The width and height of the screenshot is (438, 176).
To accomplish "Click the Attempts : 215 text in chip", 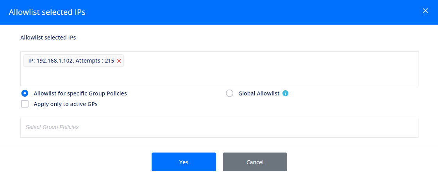I will click(x=95, y=61).
